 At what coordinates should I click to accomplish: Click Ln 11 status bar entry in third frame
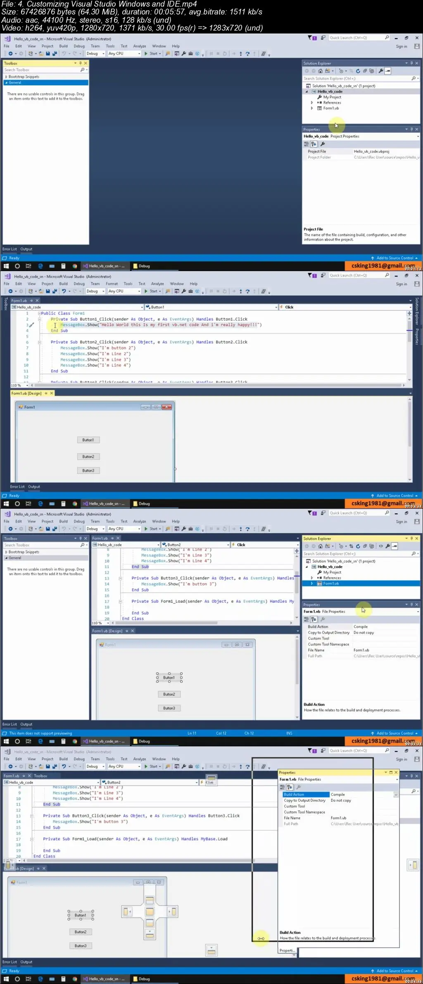[192, 734]
